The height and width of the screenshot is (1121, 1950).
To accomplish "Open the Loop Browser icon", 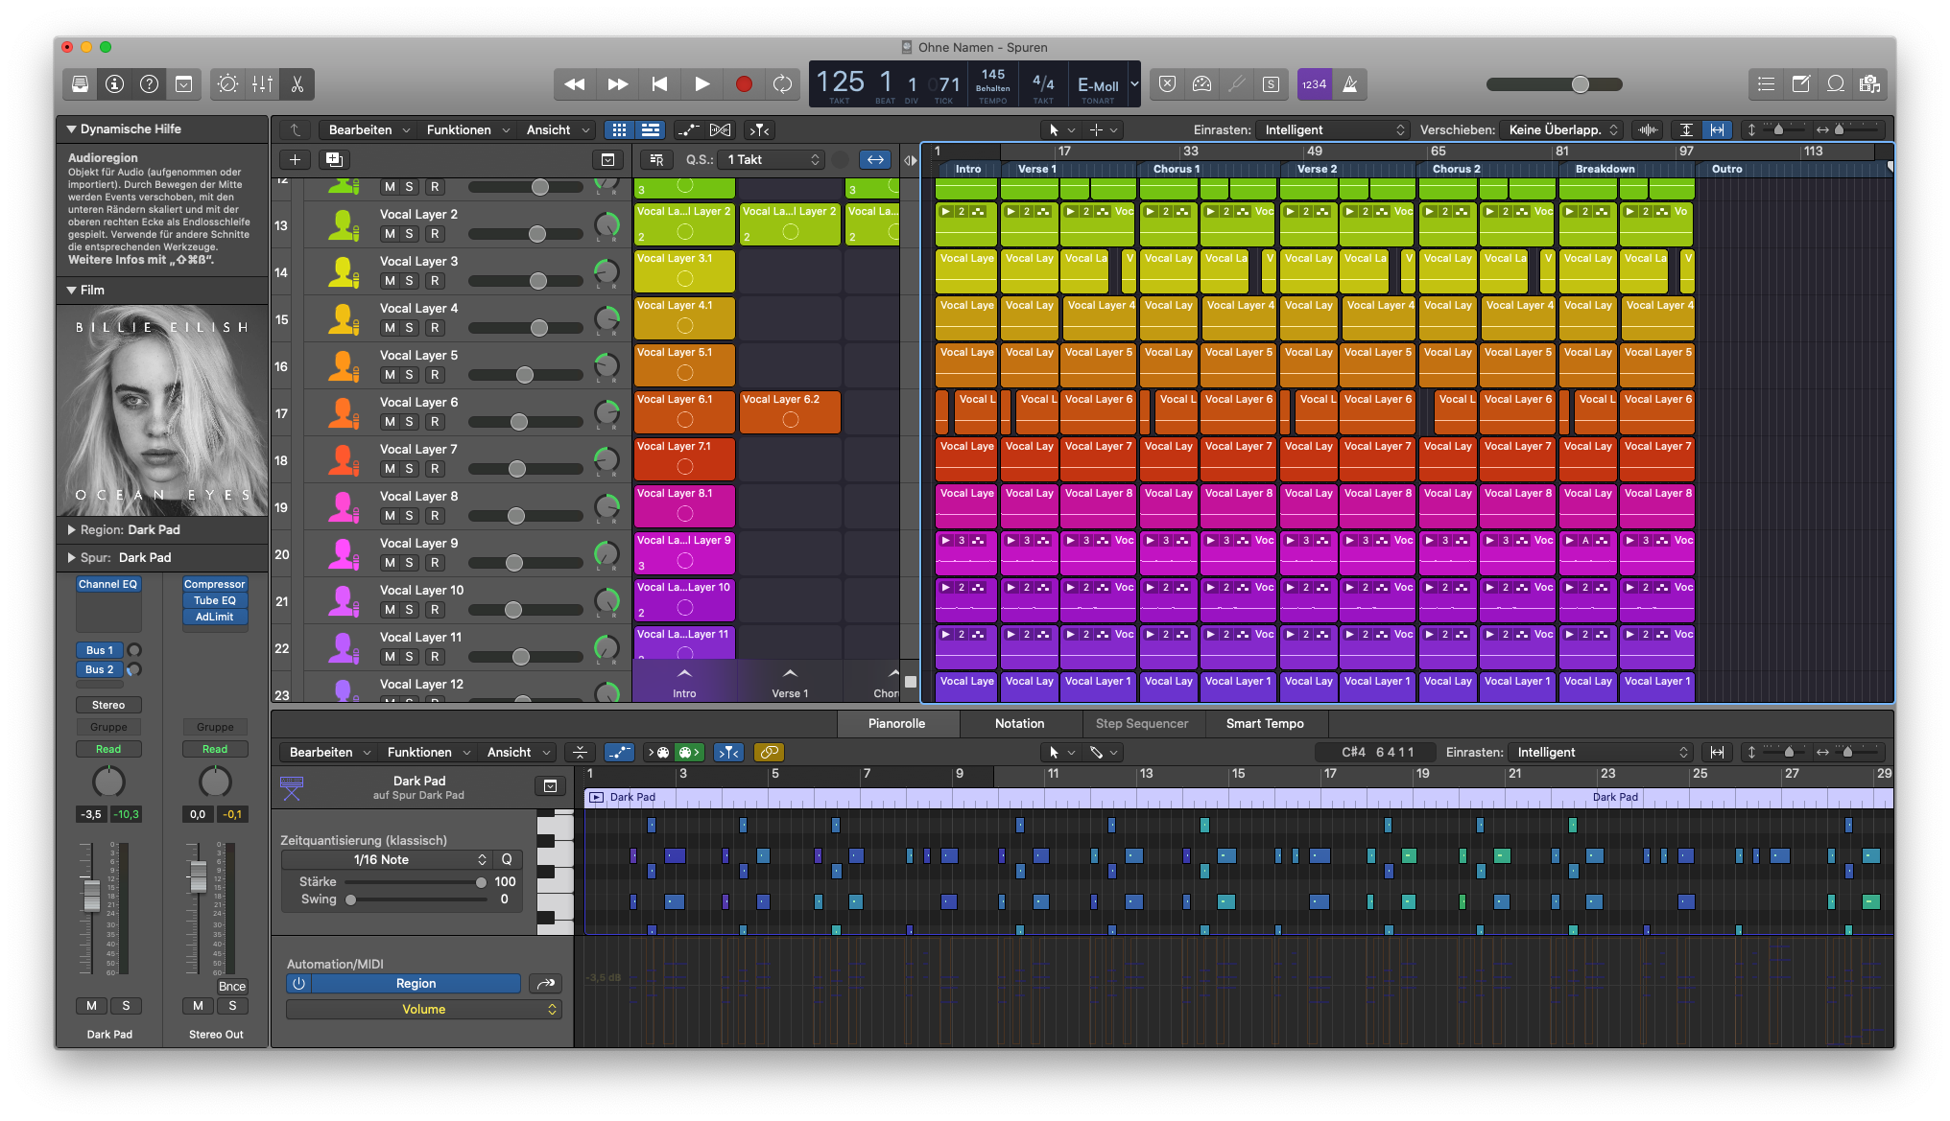I will click(x=1835, y=84).
